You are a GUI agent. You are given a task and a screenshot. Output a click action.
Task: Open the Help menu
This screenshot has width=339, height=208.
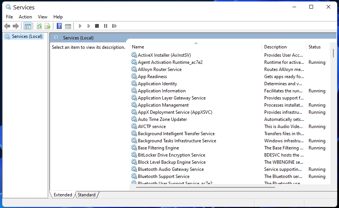pos(58,17)
